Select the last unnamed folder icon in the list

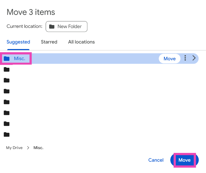tap(7, 135)
